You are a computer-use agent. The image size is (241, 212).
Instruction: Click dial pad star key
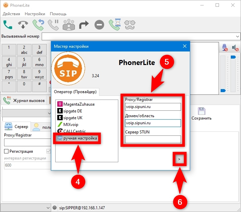tap(9, 86)
